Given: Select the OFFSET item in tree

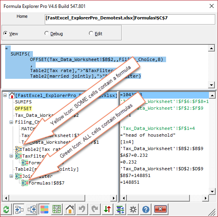Looking at the screenshot, I should 23,108.
